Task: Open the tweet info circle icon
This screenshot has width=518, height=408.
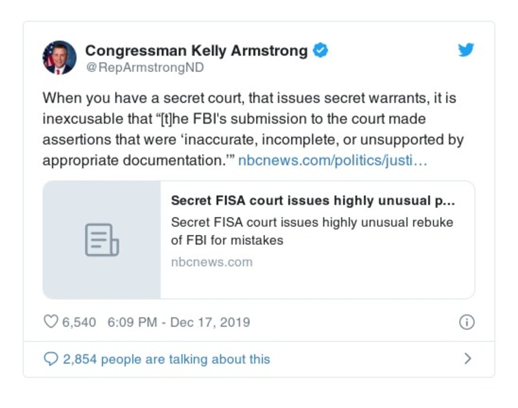Action: coord(466,322)
